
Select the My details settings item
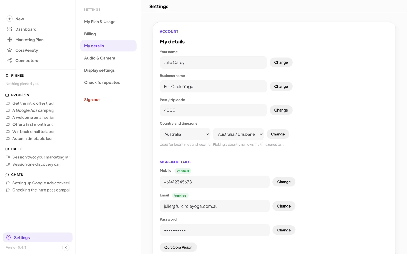point(108,46)
